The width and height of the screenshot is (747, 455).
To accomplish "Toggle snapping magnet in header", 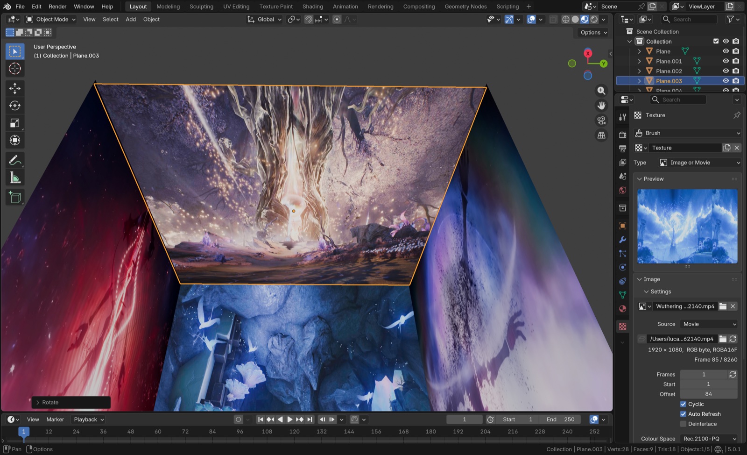I will click(x=309, y=19).
